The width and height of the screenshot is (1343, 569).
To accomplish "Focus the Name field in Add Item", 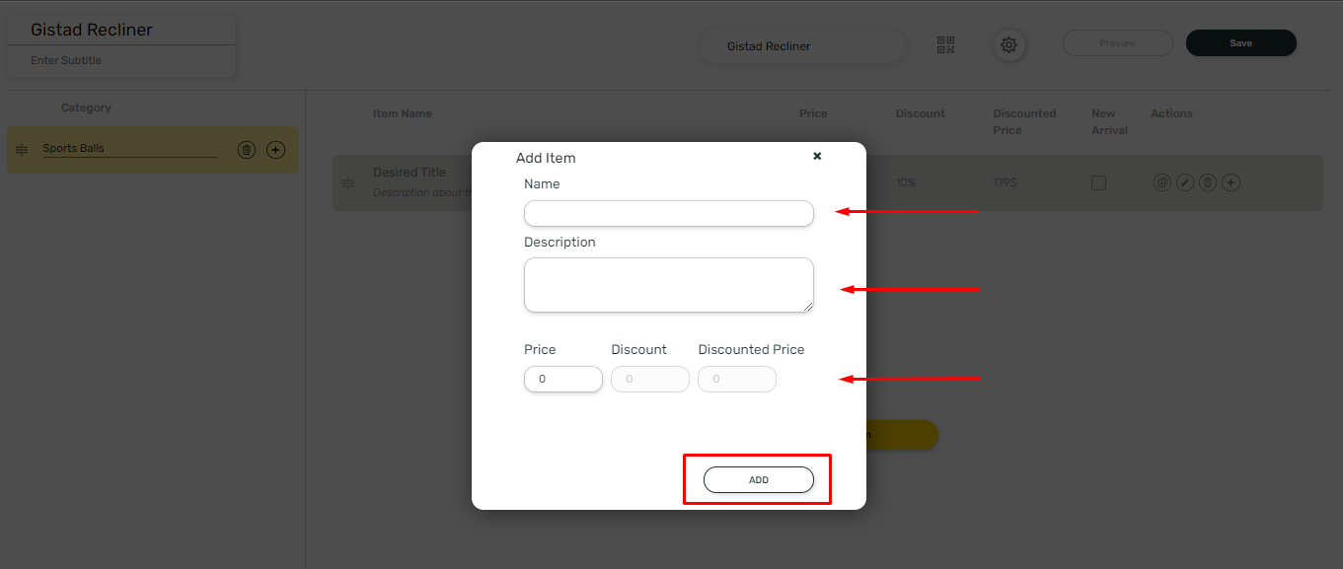I will click(668, 213).
